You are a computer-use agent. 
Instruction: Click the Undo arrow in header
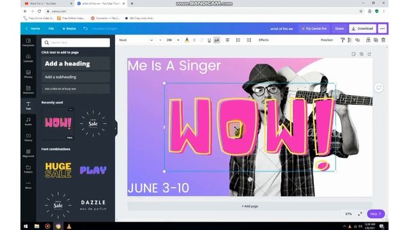pyautogui.click(x=85, y=28)
